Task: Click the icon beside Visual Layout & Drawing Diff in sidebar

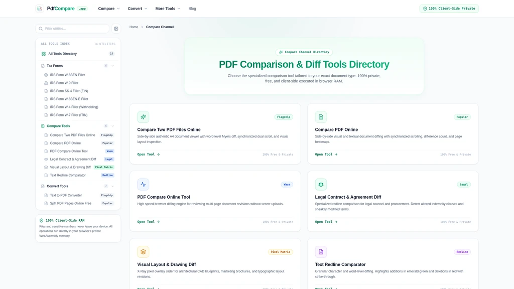Action: [46, 167]
